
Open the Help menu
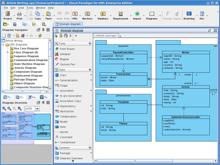click(x=51, y=8)
